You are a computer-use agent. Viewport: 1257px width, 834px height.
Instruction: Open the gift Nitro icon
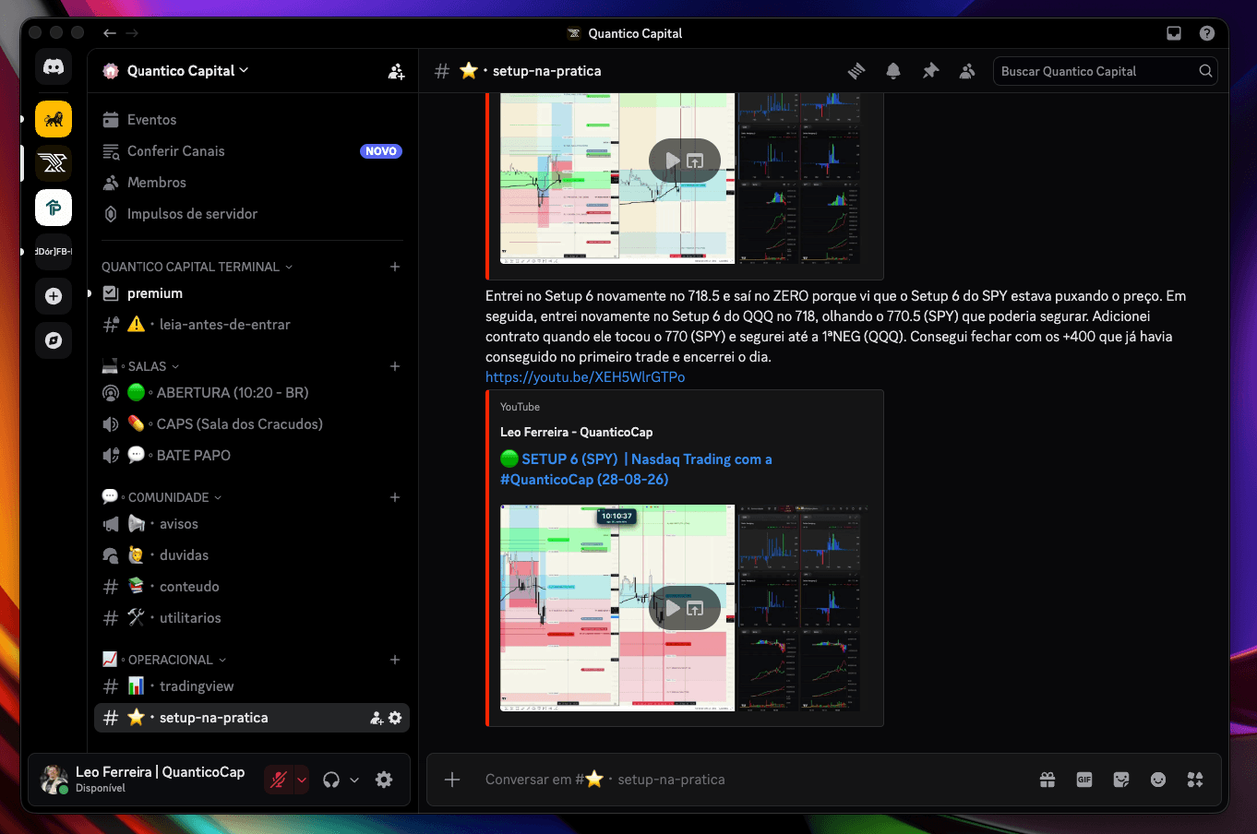(1047, 780)
